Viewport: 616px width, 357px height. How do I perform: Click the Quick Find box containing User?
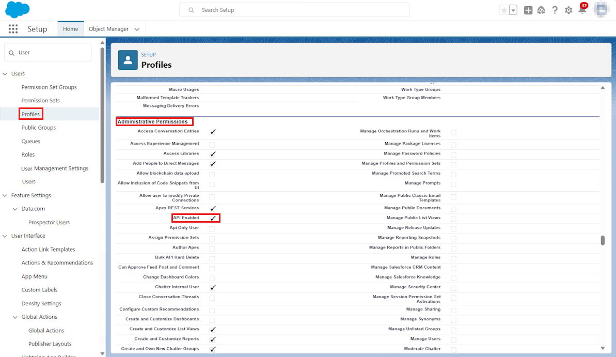pyautogui.click(x=48, y=52)
